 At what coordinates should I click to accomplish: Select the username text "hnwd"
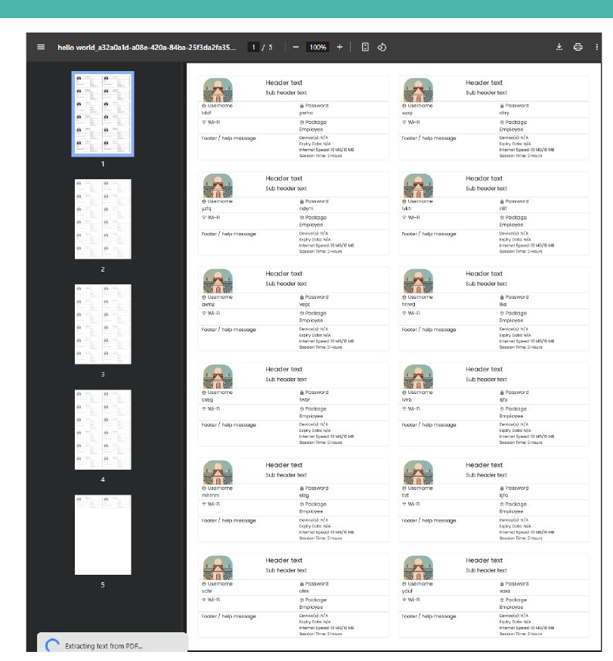coord(408,304)
